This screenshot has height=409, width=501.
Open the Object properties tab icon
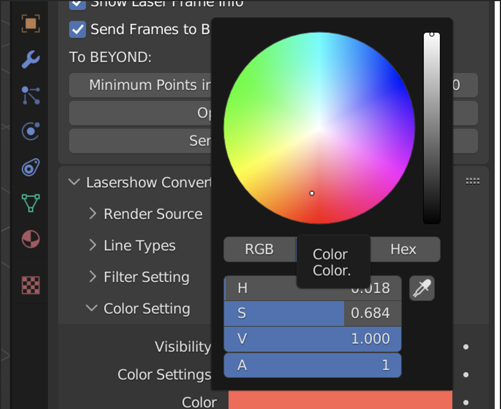point(31,23)
